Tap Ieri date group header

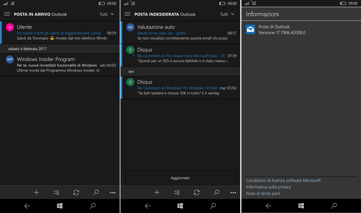pos(131,71)
